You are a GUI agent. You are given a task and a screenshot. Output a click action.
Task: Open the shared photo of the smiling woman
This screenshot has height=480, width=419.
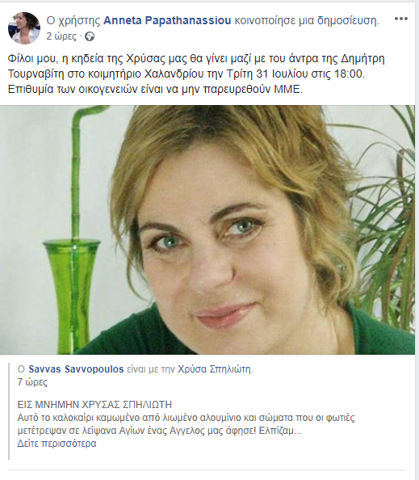pos(207,229)
